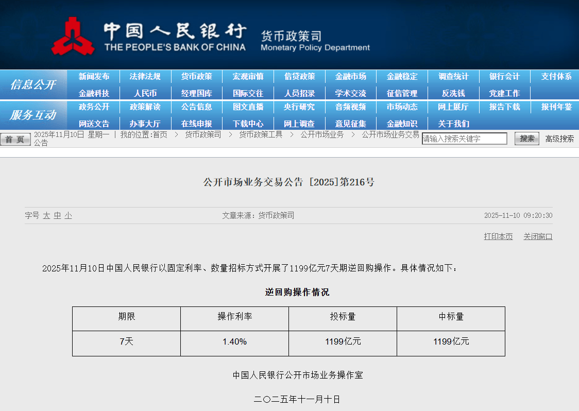Viewport: 579px width, 411px height.
Task: Open the 政务公开 service menu item
Action: point(94,107)
